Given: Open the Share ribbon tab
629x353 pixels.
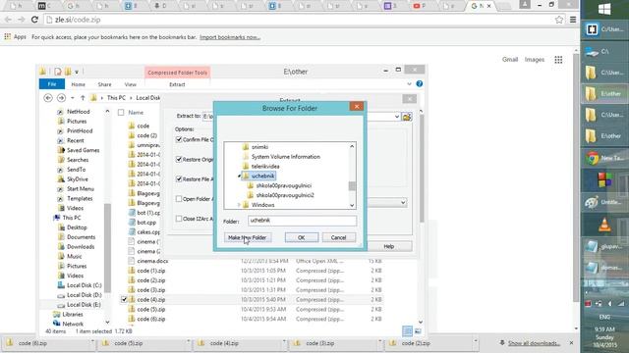Looking at the screenshot, I should coord(104,84).
